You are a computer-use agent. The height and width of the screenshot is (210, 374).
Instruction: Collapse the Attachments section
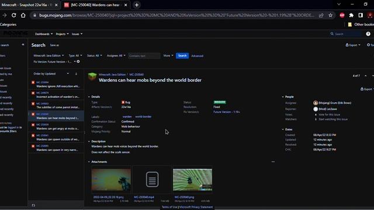[89, 162]
